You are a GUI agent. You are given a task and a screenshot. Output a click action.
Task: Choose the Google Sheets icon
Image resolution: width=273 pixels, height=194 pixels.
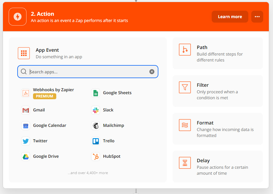(x=96, y=93)
